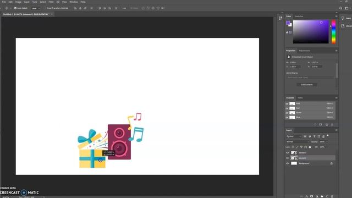
Task: Open the Normal blend mode dropdown
Action: [298, 142]
